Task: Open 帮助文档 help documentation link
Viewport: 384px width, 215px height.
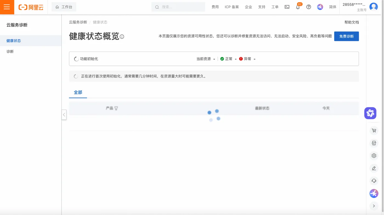Action: [x=352, y=22]
